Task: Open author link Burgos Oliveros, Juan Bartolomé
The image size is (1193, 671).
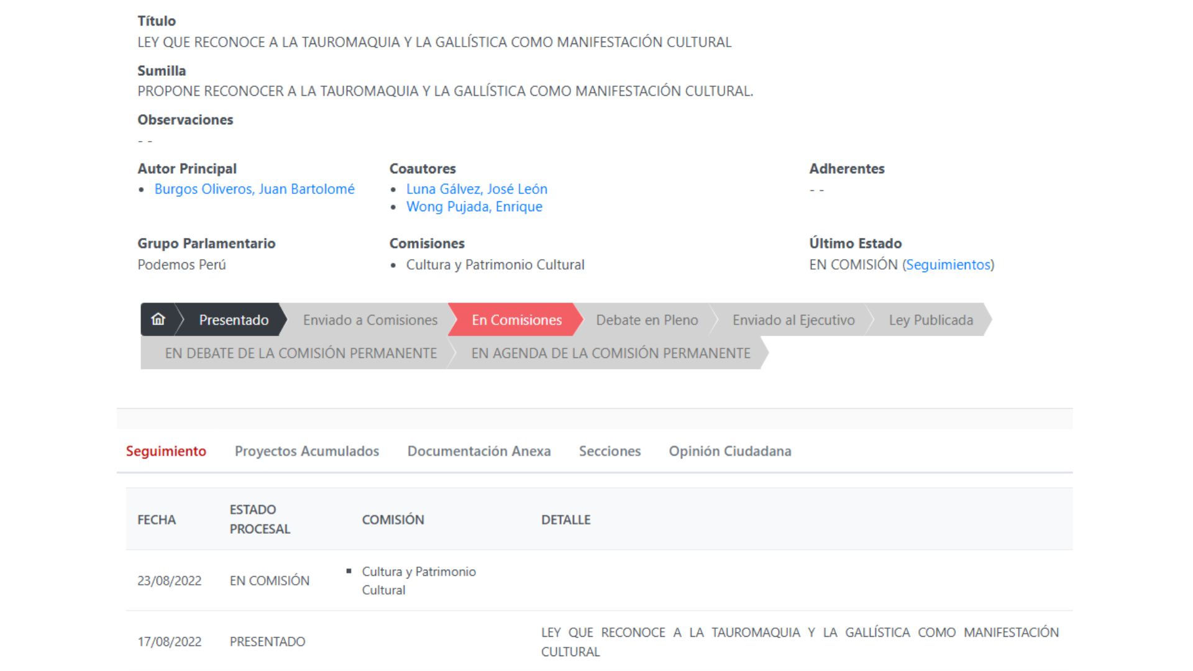Action: 255,189
